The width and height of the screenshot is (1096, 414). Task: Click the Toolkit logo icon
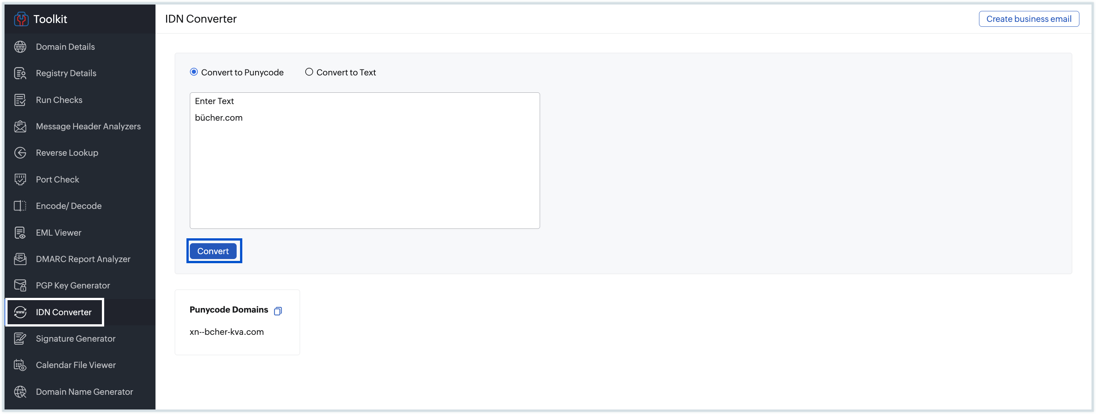pyautogui.click(x=21, y=19)
